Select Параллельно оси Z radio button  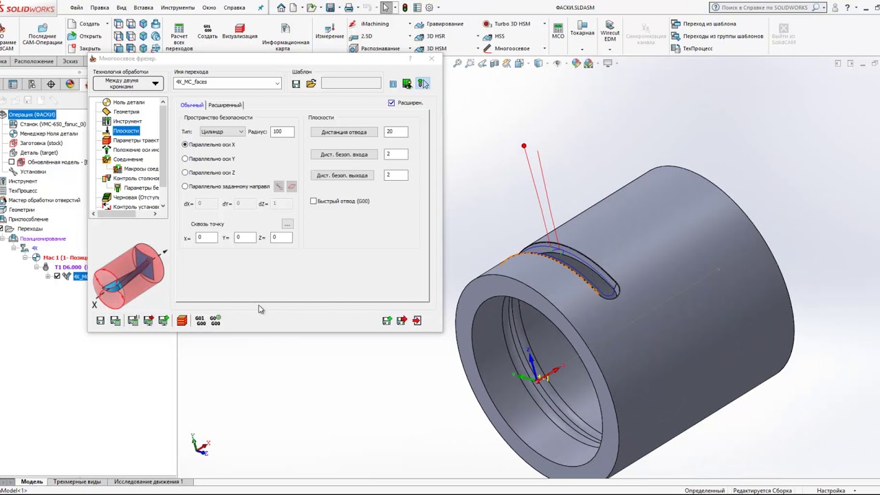tap(185, 173)
